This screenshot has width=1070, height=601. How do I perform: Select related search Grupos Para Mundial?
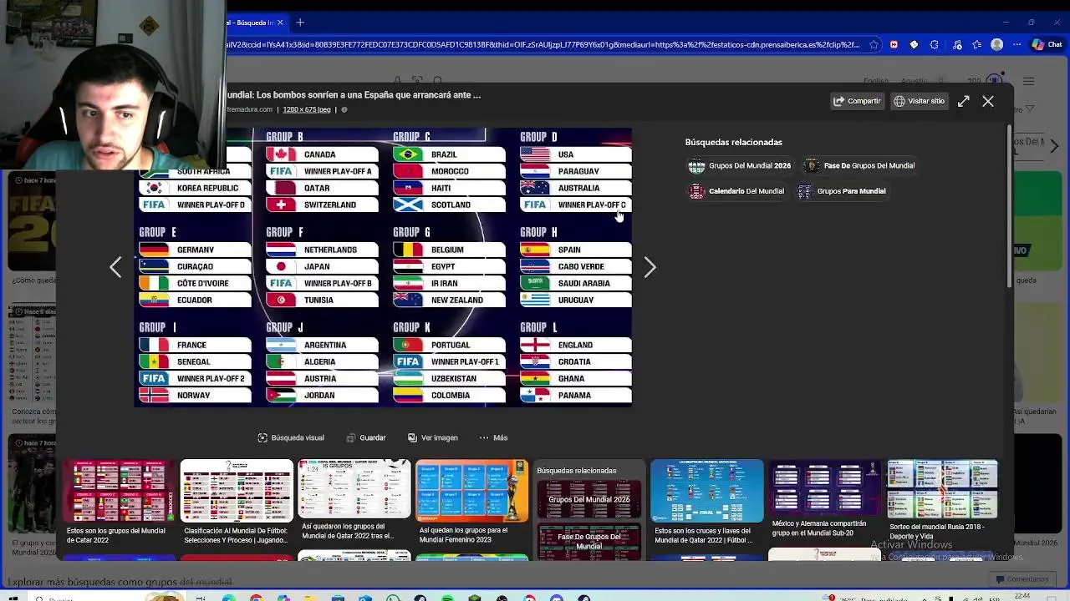pyautogui.click(x=841, y=191)
